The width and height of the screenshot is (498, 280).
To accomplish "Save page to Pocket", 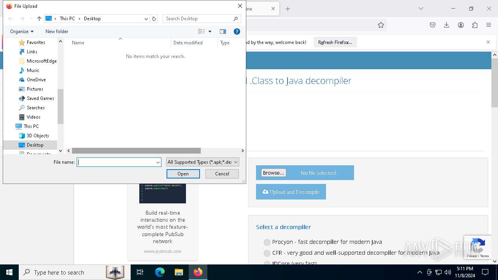I will [433, 25].
